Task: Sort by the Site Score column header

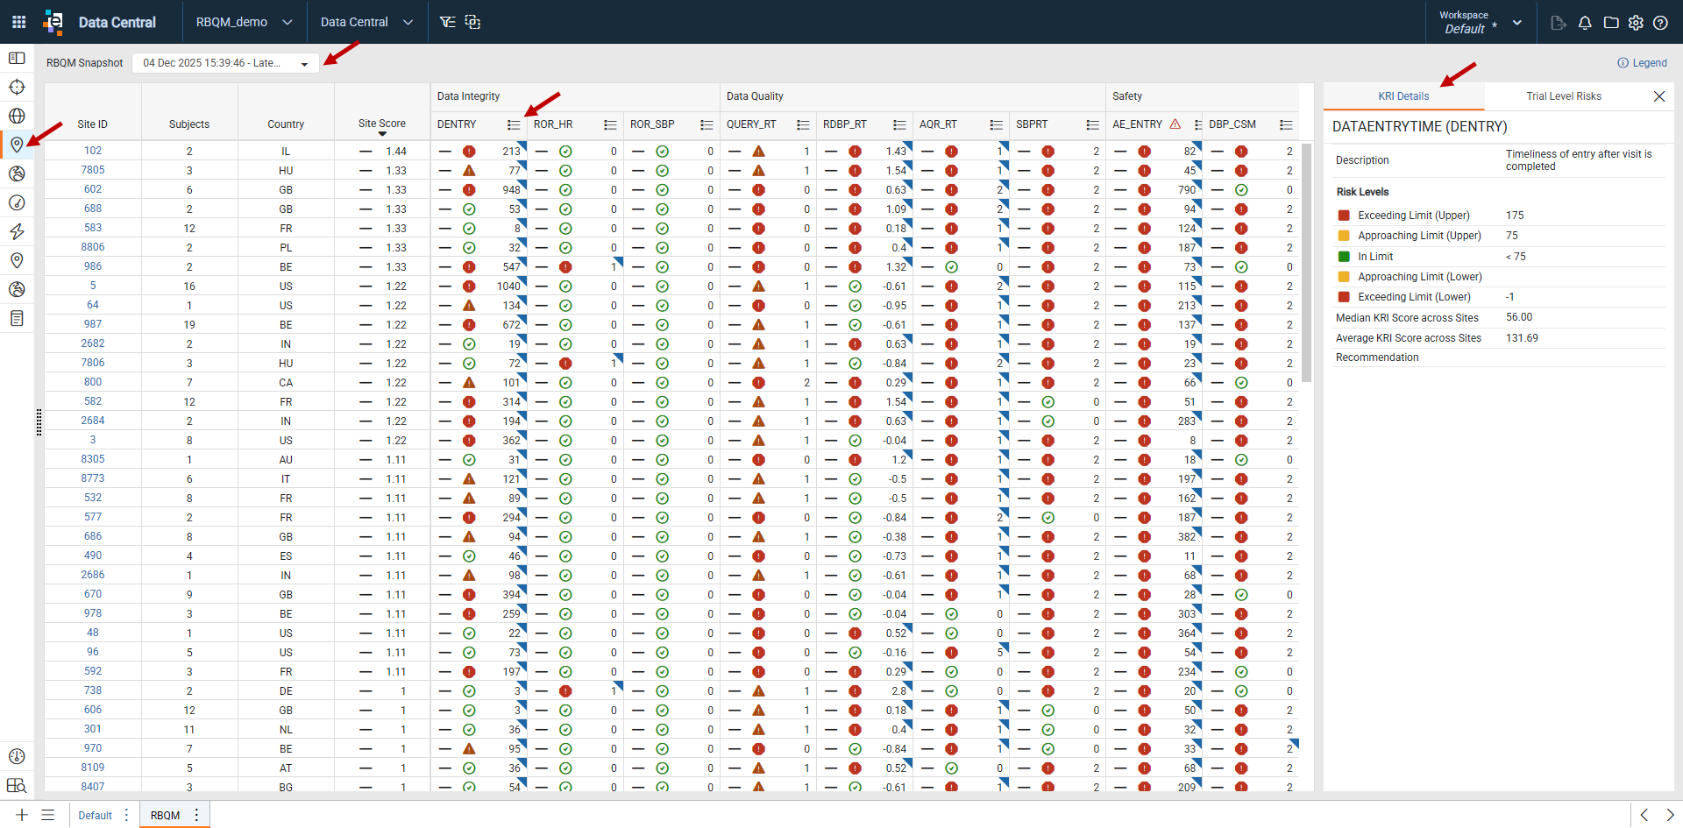Action: tap(382, 124)
